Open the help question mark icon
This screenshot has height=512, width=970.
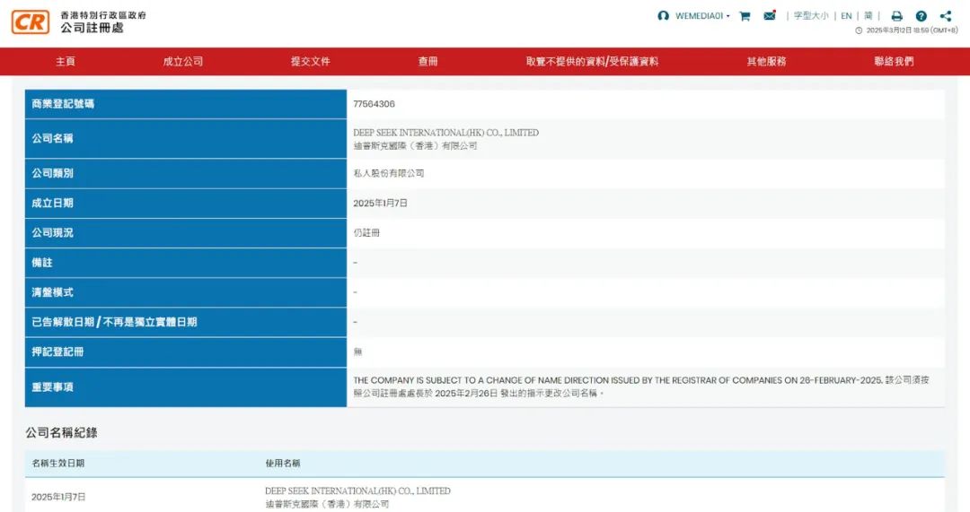(921, 17)
